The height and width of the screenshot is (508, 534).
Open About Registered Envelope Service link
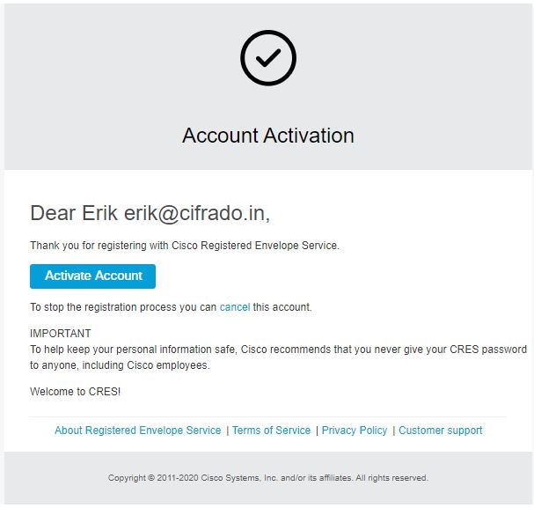pos(138,431)
